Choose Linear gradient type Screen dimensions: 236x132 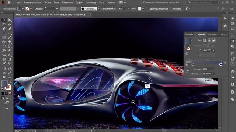(x=205, y=40)
